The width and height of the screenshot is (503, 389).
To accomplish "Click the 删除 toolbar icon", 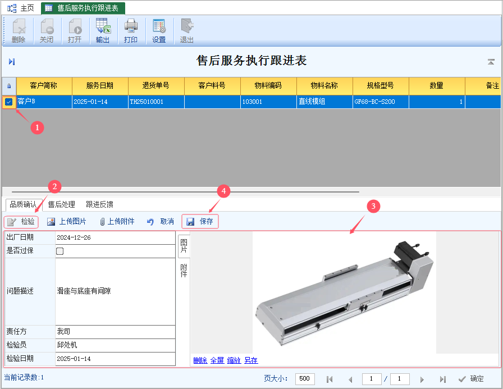I will click(19, 31).
